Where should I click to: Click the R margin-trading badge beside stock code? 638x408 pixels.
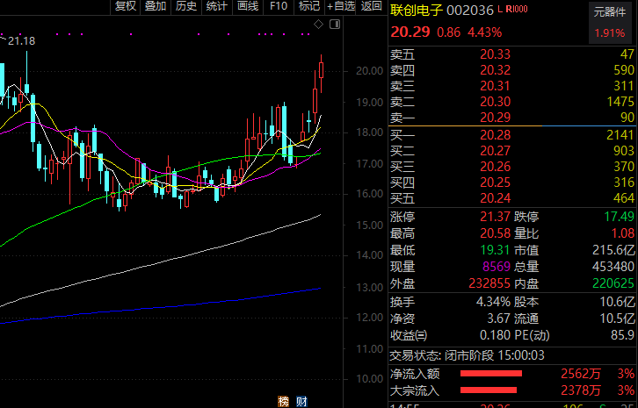509,10
